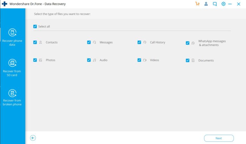Viewport: 246px width, 144px height.
Task: Click the Call History label text
Action: pos(158,42)
